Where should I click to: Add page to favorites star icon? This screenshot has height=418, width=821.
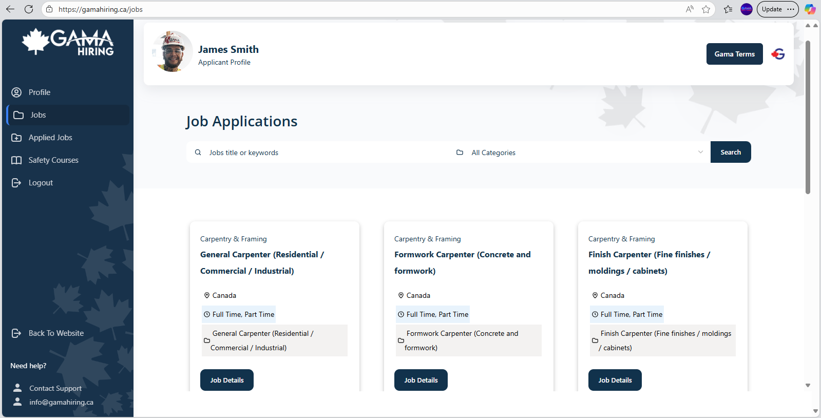[706, 9]
